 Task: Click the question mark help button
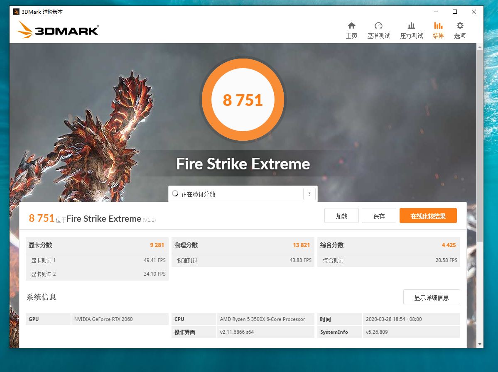click(309, 193)
